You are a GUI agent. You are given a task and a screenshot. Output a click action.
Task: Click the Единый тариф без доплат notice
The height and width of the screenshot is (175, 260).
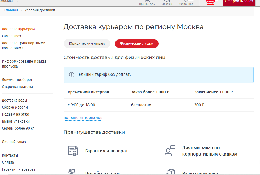159,75
